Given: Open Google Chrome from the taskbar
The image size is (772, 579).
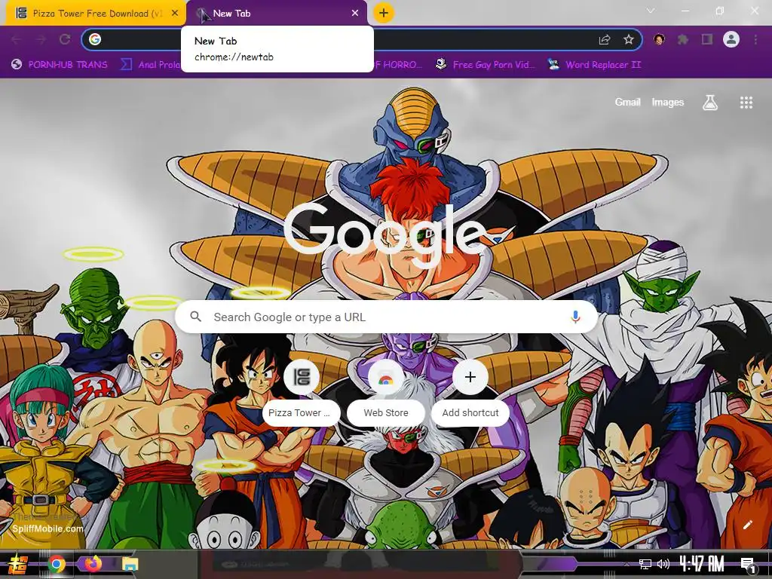Looking at the screenshot, I should [x=56, y=564].
